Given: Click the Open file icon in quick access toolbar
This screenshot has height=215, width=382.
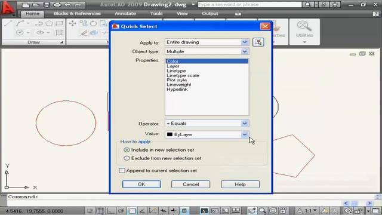Looking at the screenshot, I should point(36,5).
